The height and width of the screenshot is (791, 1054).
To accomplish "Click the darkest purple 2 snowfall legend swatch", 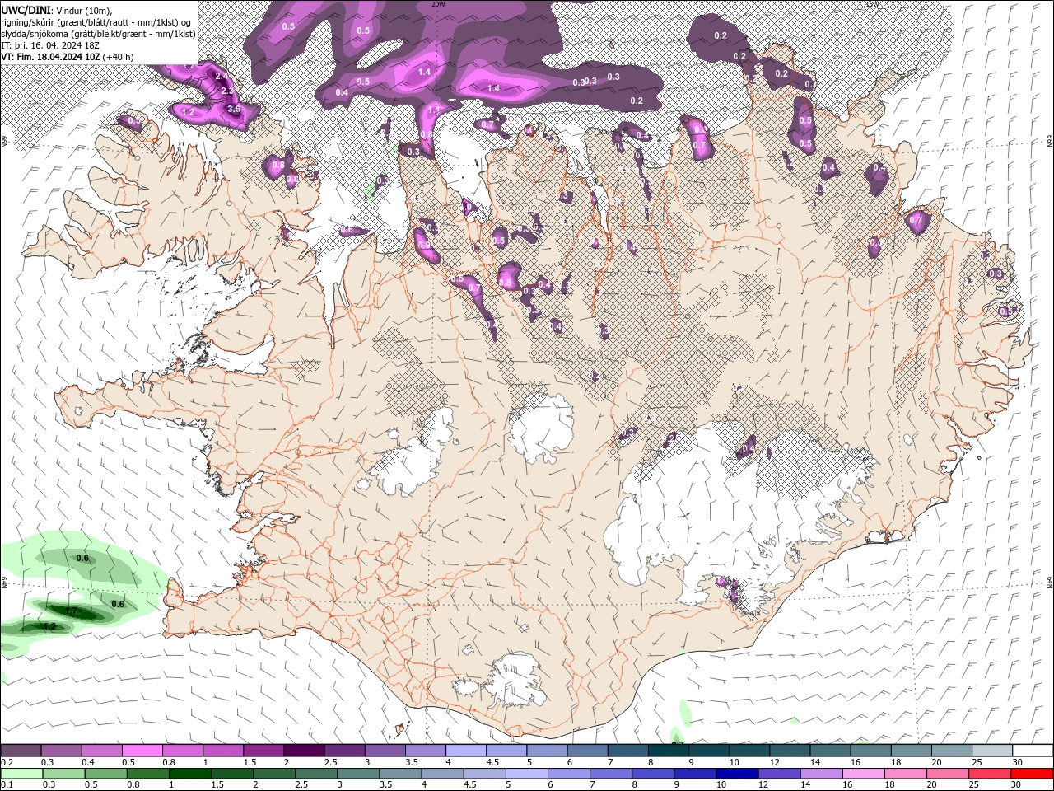I will click(x=304, y=751).
